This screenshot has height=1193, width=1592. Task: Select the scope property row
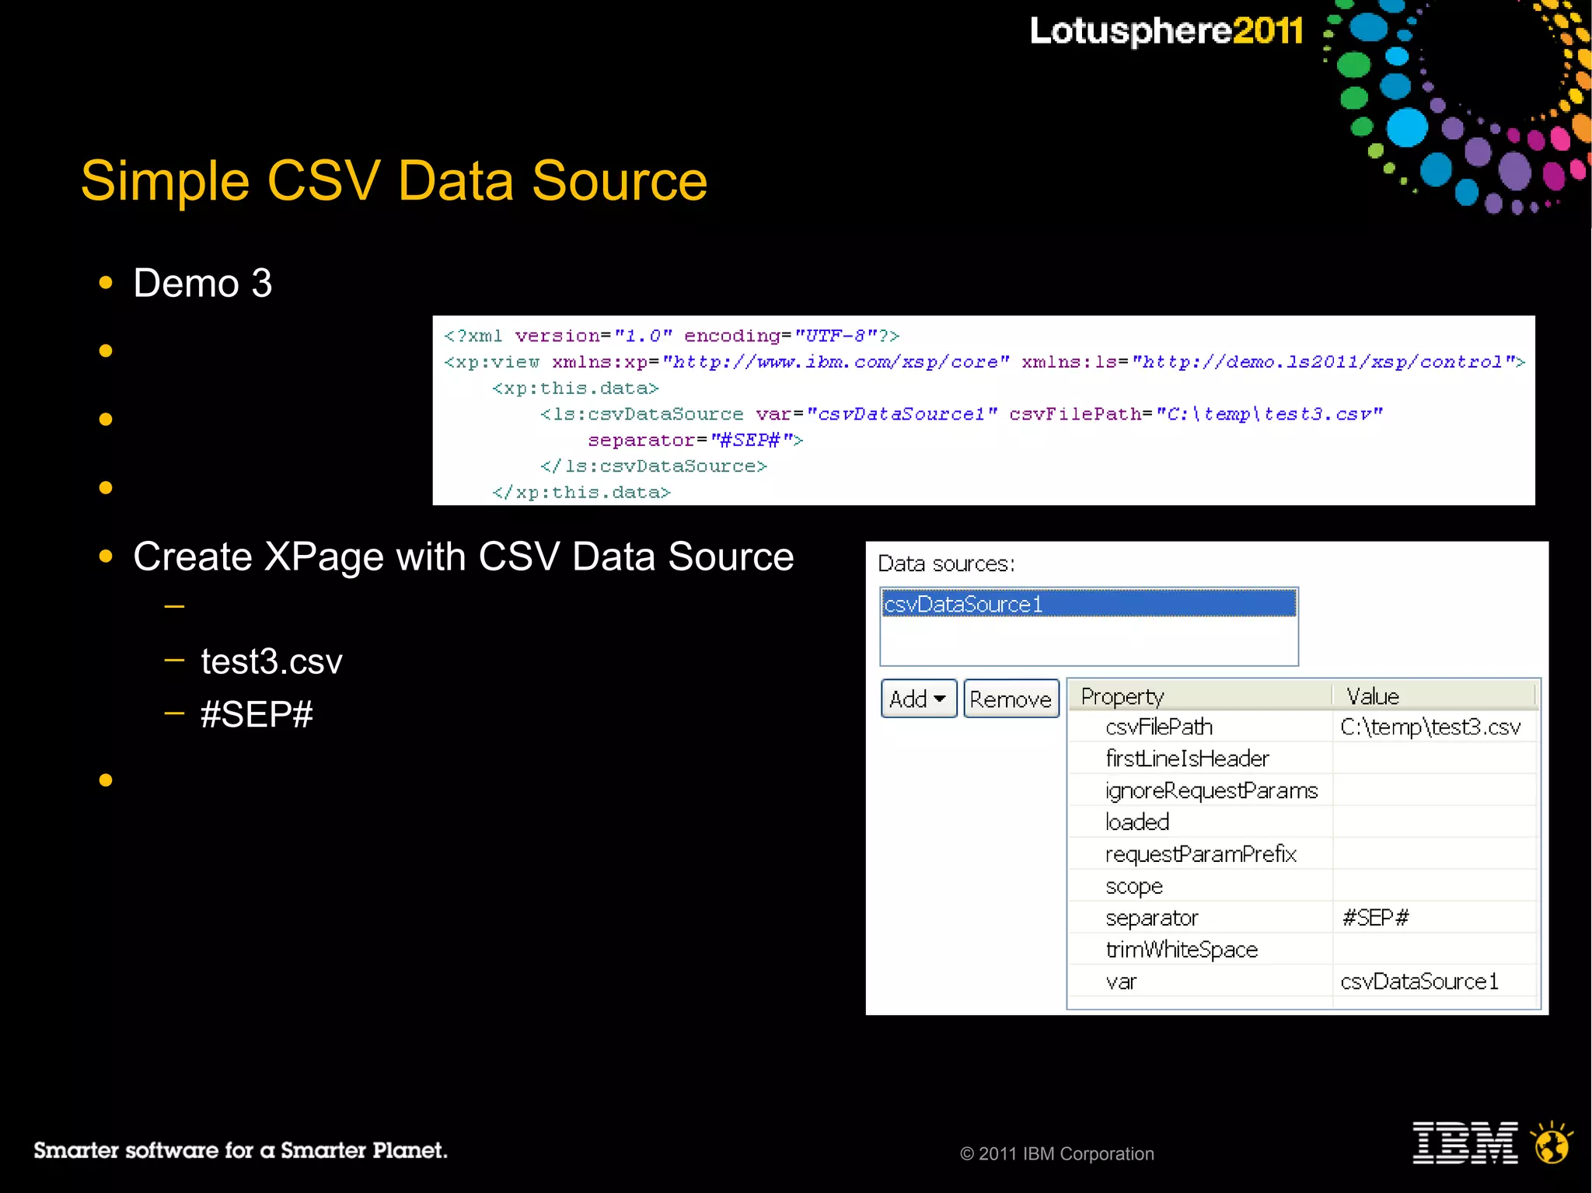click(x=1303, y=886)
